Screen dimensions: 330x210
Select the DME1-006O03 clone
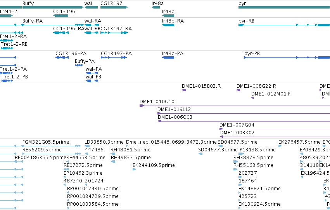tap(244, 121)
